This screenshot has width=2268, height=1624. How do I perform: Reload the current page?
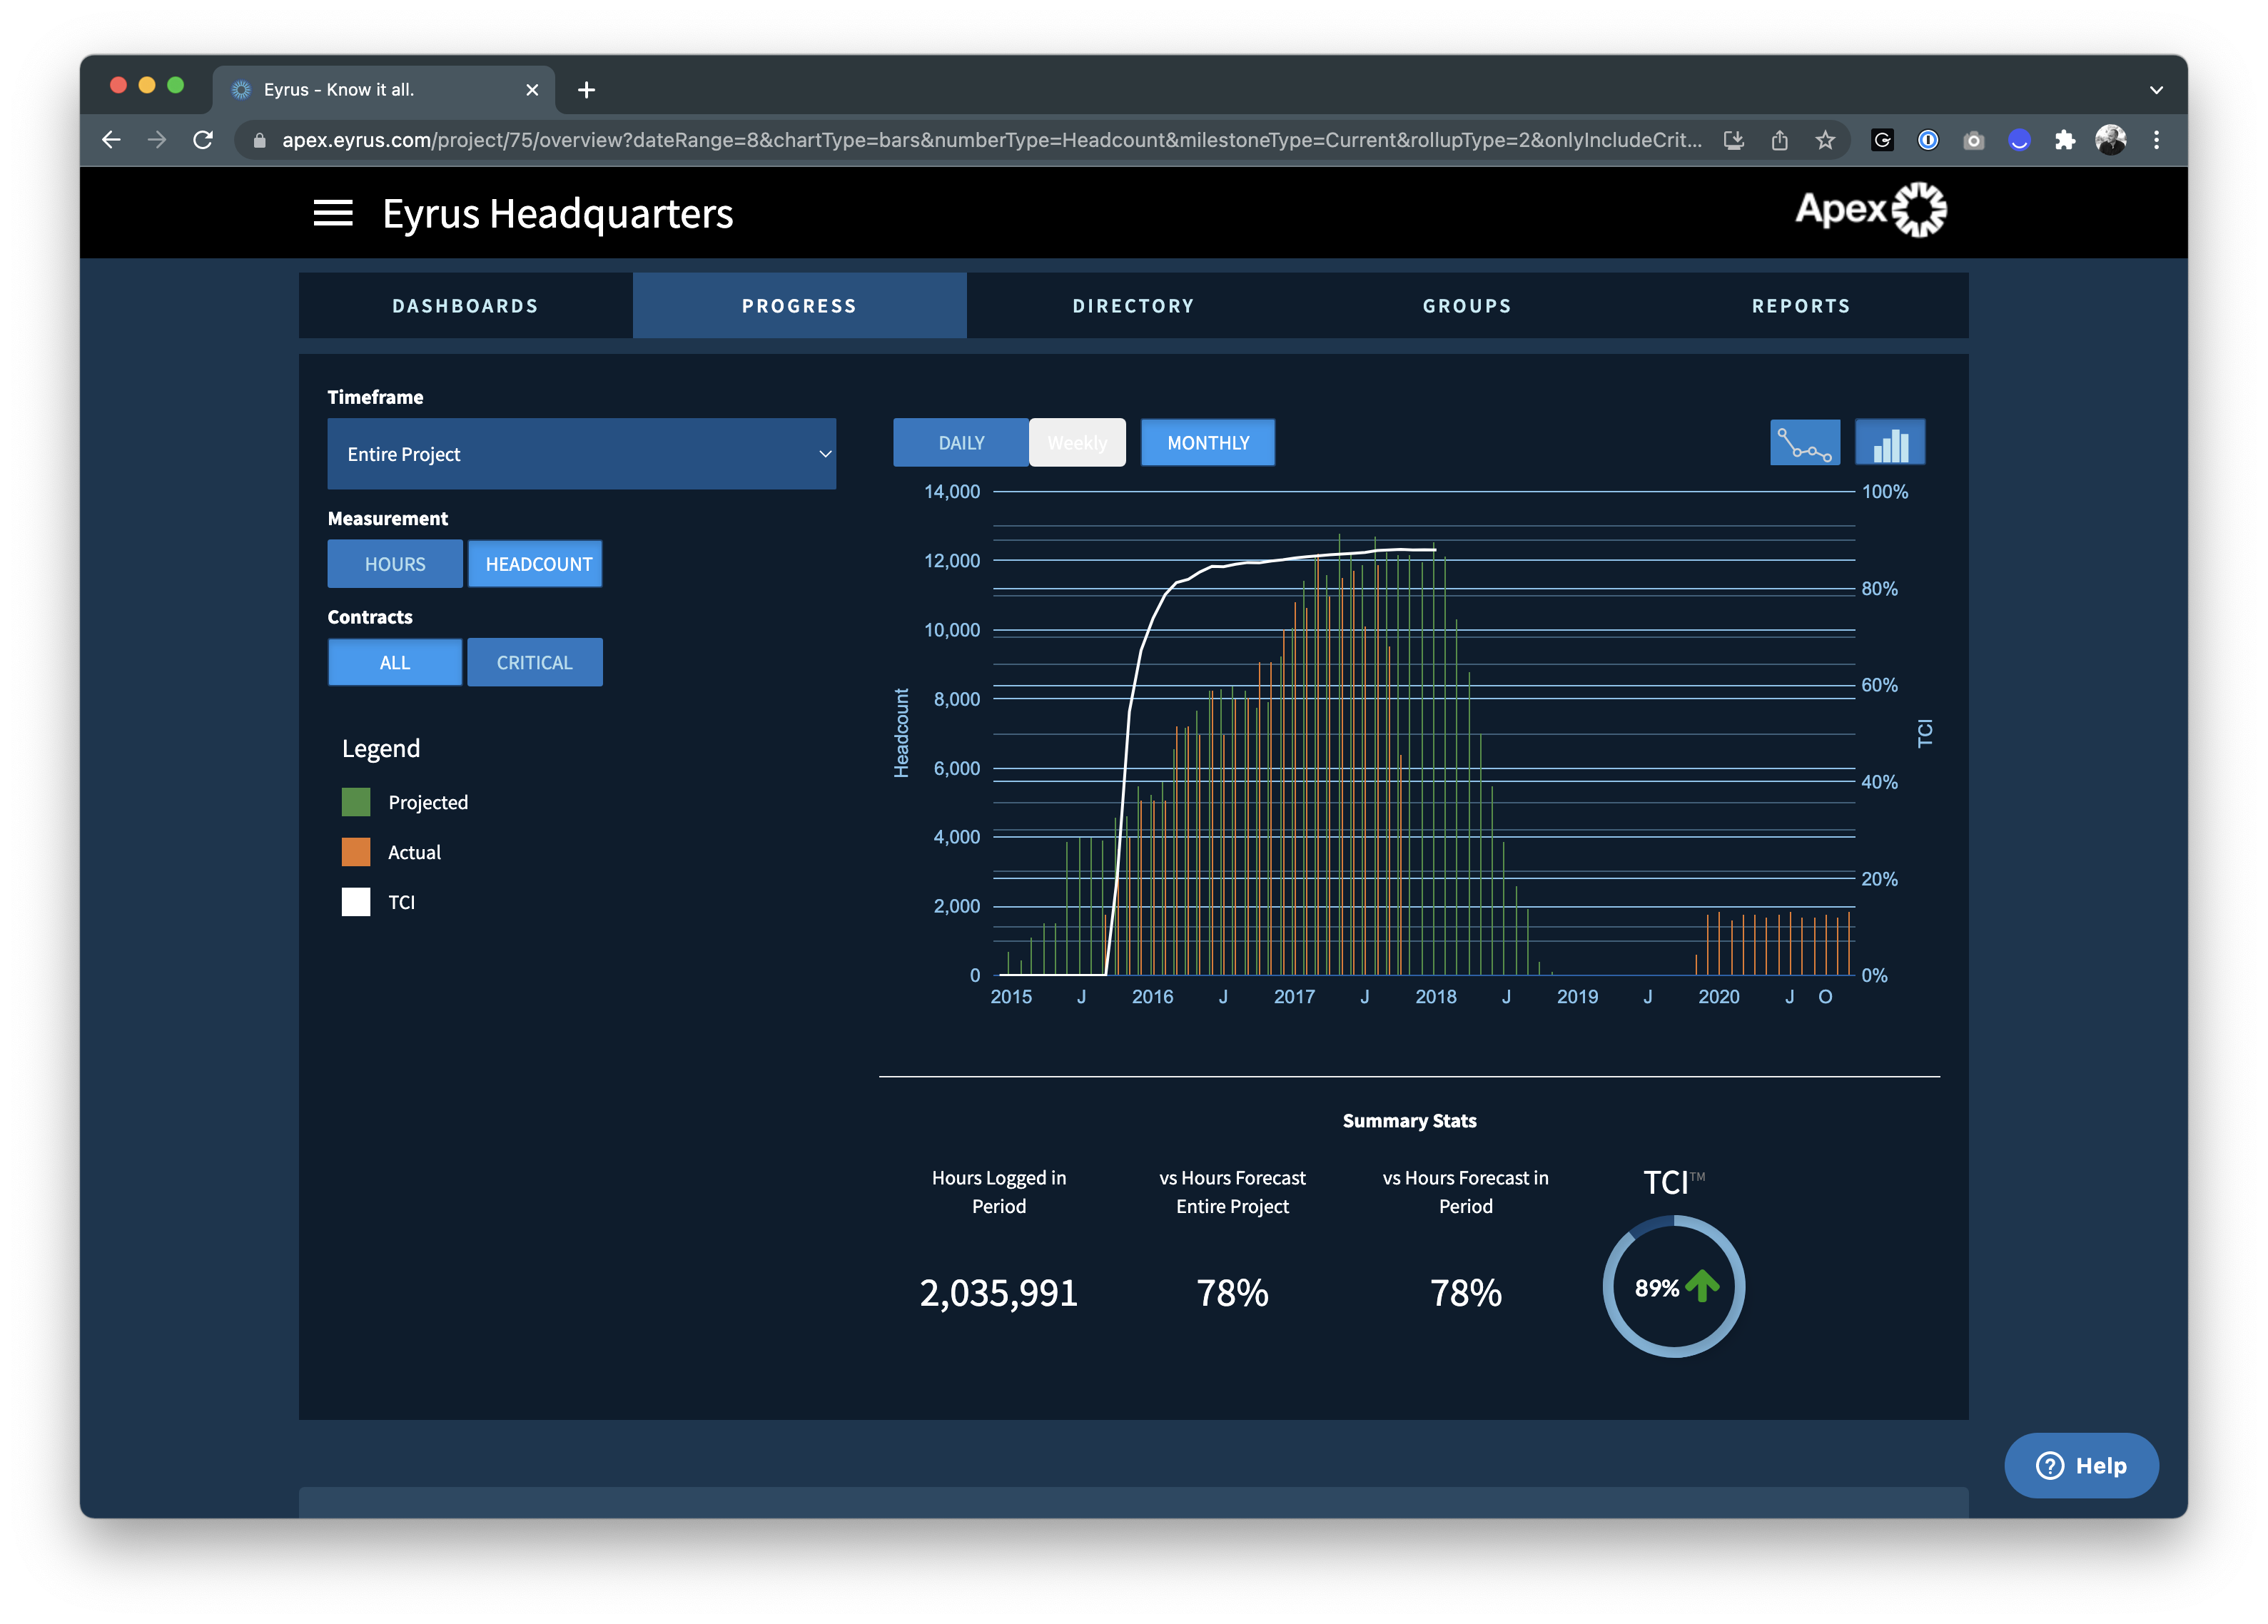(203, 140)
